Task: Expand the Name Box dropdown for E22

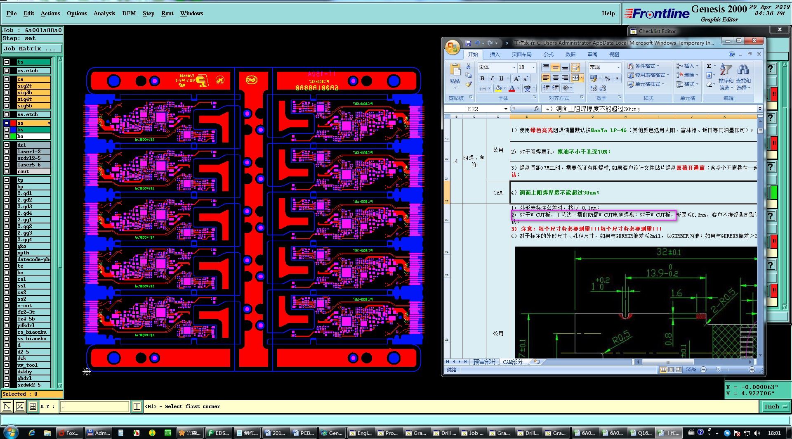Action: tap(506, 109)
